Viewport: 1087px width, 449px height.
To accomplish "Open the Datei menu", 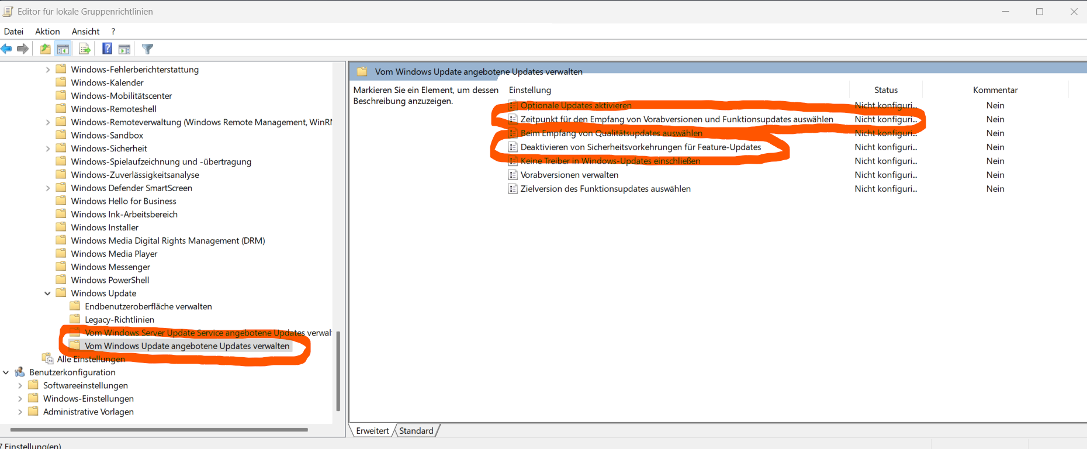I will click(x=13, y=32).
